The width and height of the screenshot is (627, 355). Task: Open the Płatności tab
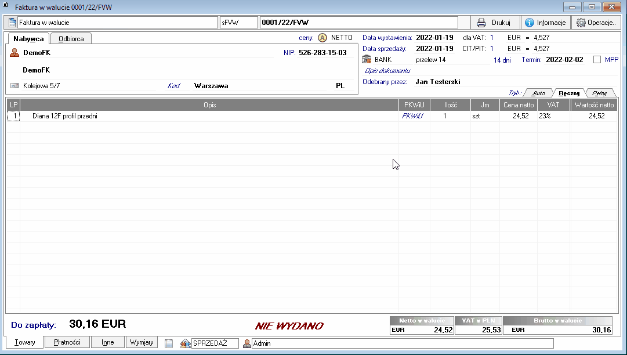(67, 342)
